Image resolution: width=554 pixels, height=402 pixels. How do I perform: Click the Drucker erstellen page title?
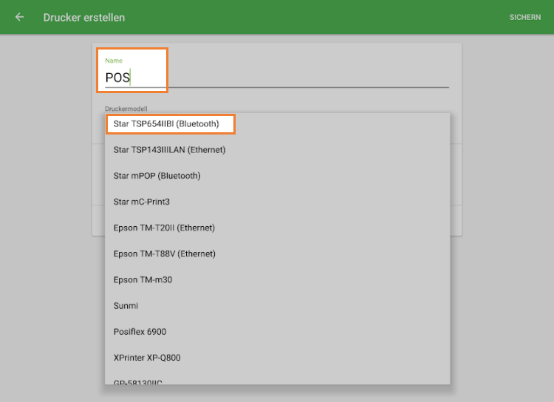[84, 17]
